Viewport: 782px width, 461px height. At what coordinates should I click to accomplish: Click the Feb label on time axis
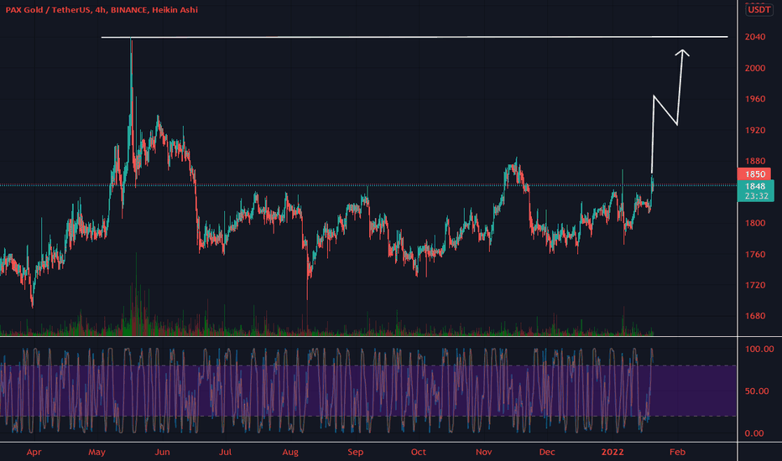coord(677,452)
